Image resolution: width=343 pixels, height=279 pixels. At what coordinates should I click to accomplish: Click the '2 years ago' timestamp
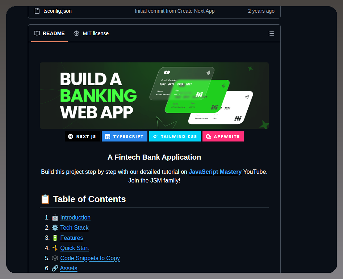[261, 11]
